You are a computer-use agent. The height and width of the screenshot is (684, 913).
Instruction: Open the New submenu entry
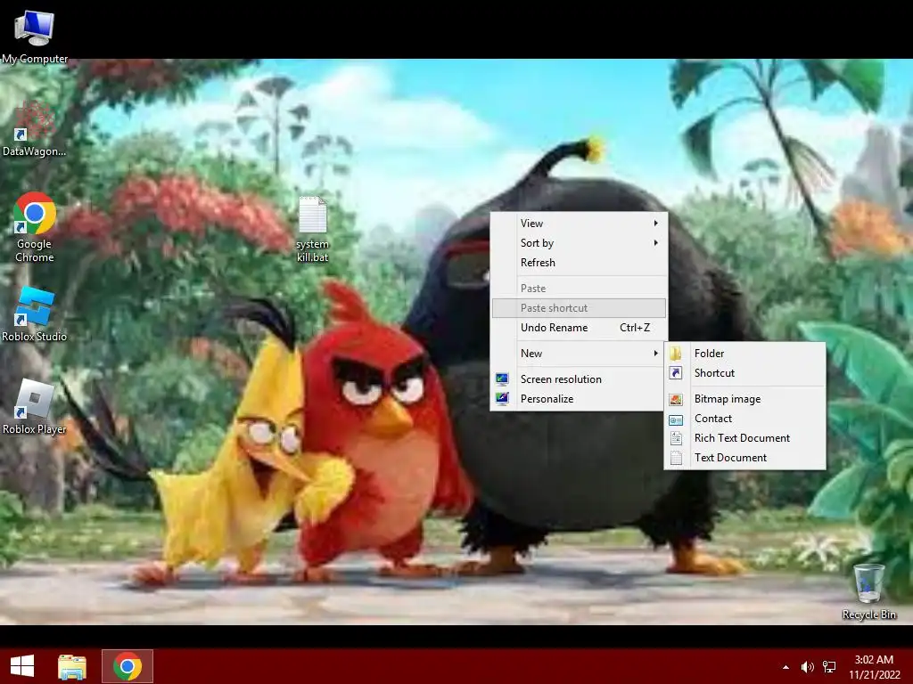580,354
